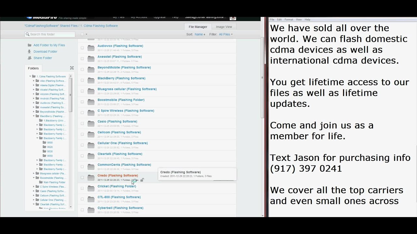Click the folder icon of Cellcom row in file list
This screenshot has height=234, width=417.
click(x=91, y=135)
